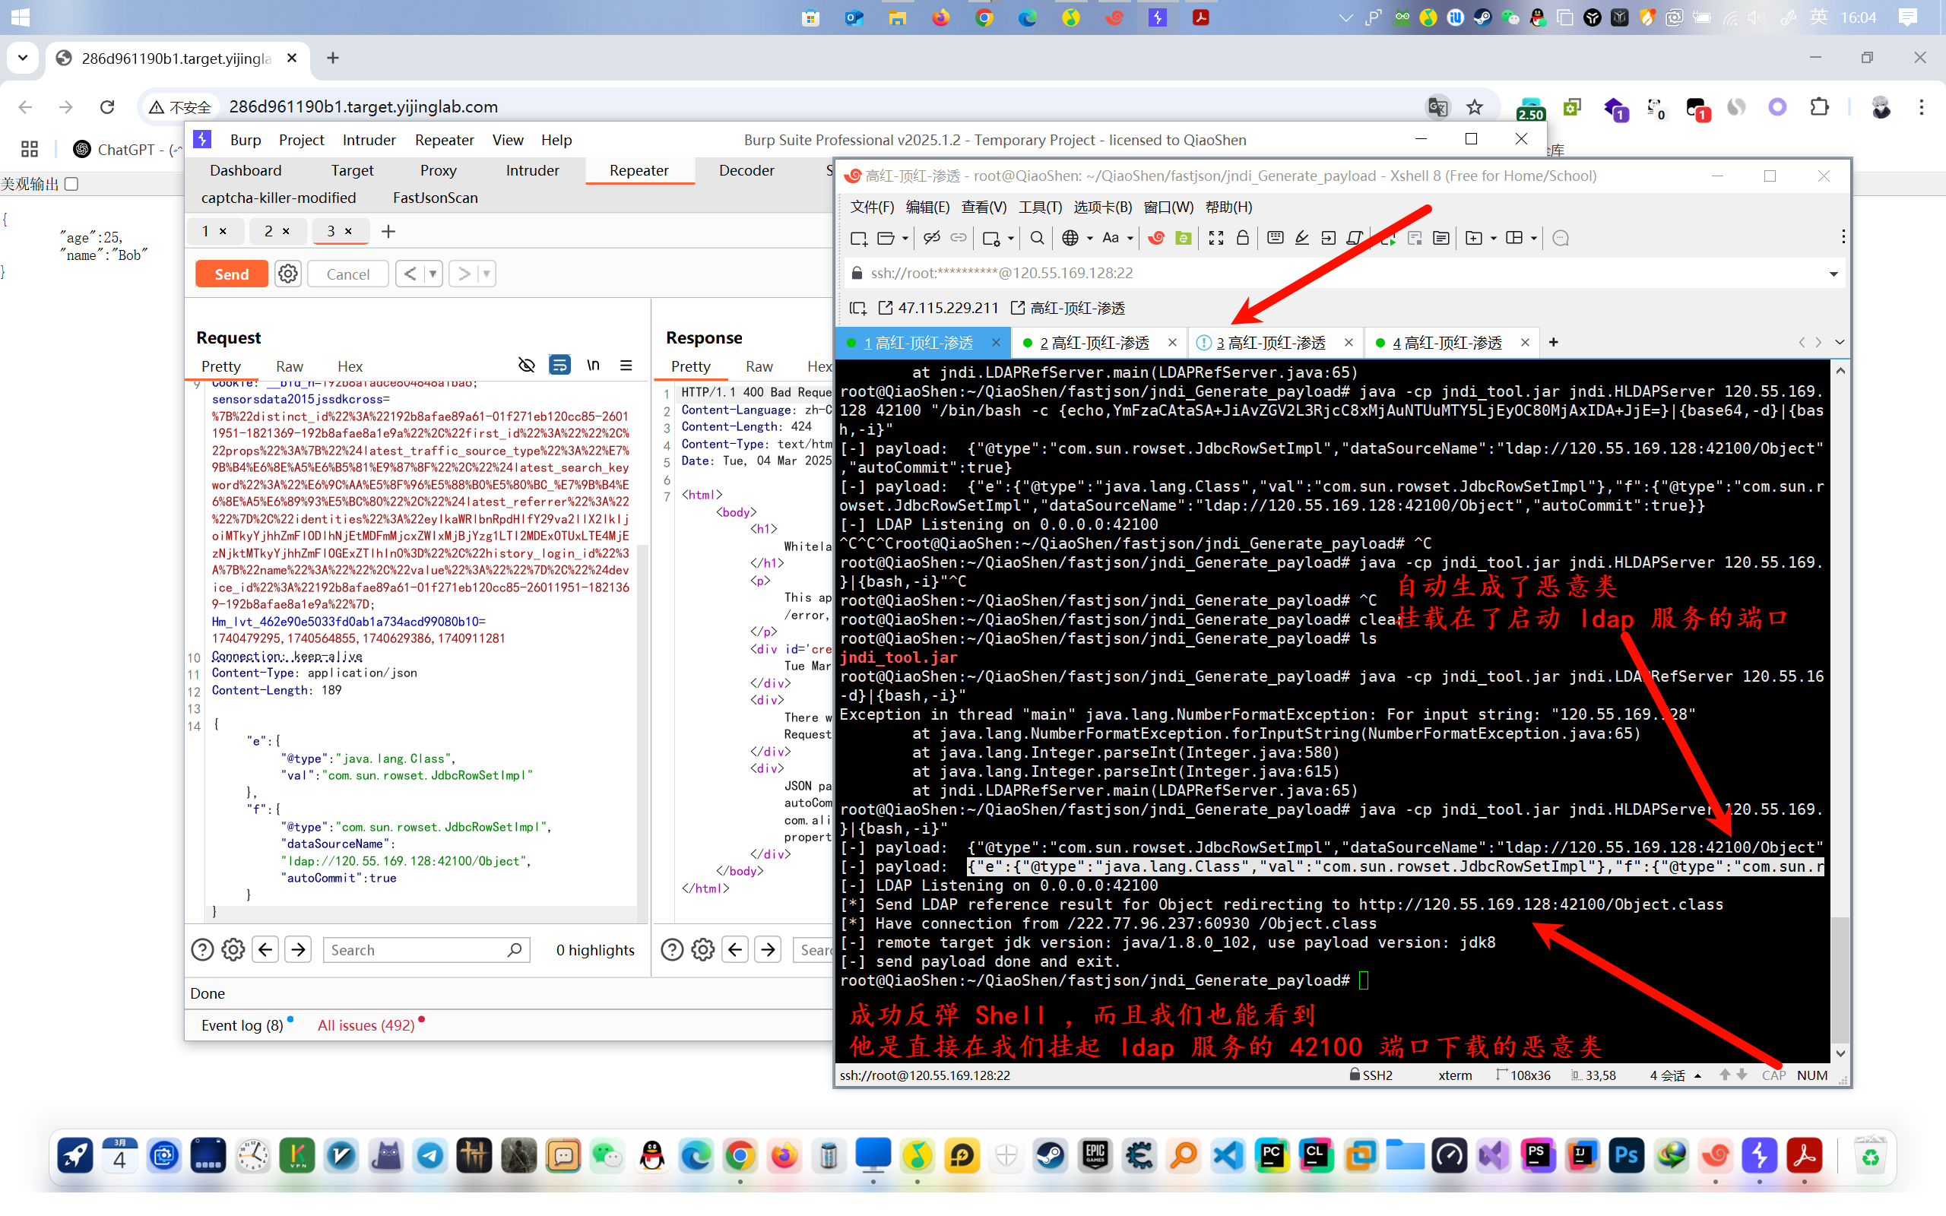
Task: Click the lock screen icon in Xshell toolbar
Action: click(1242, 238)
